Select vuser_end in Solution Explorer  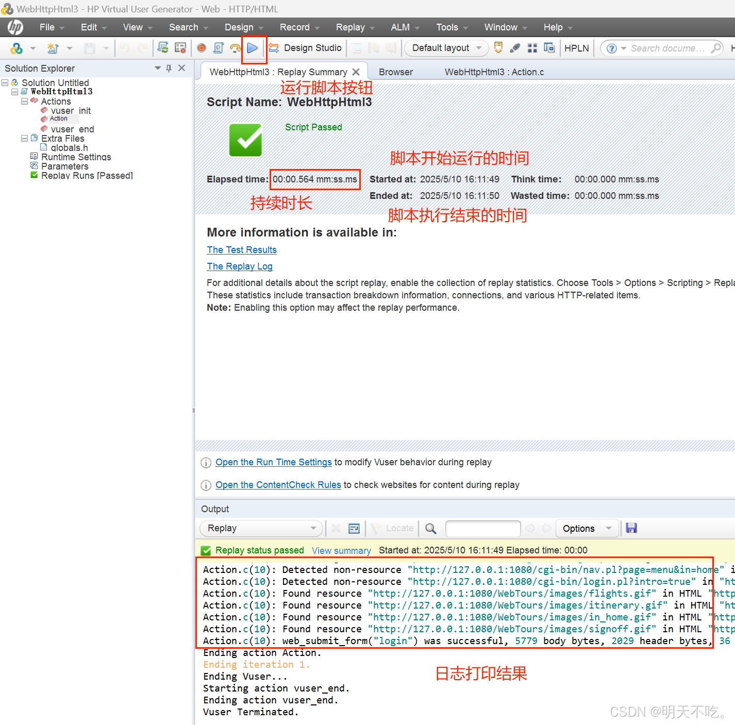point(72,129)
